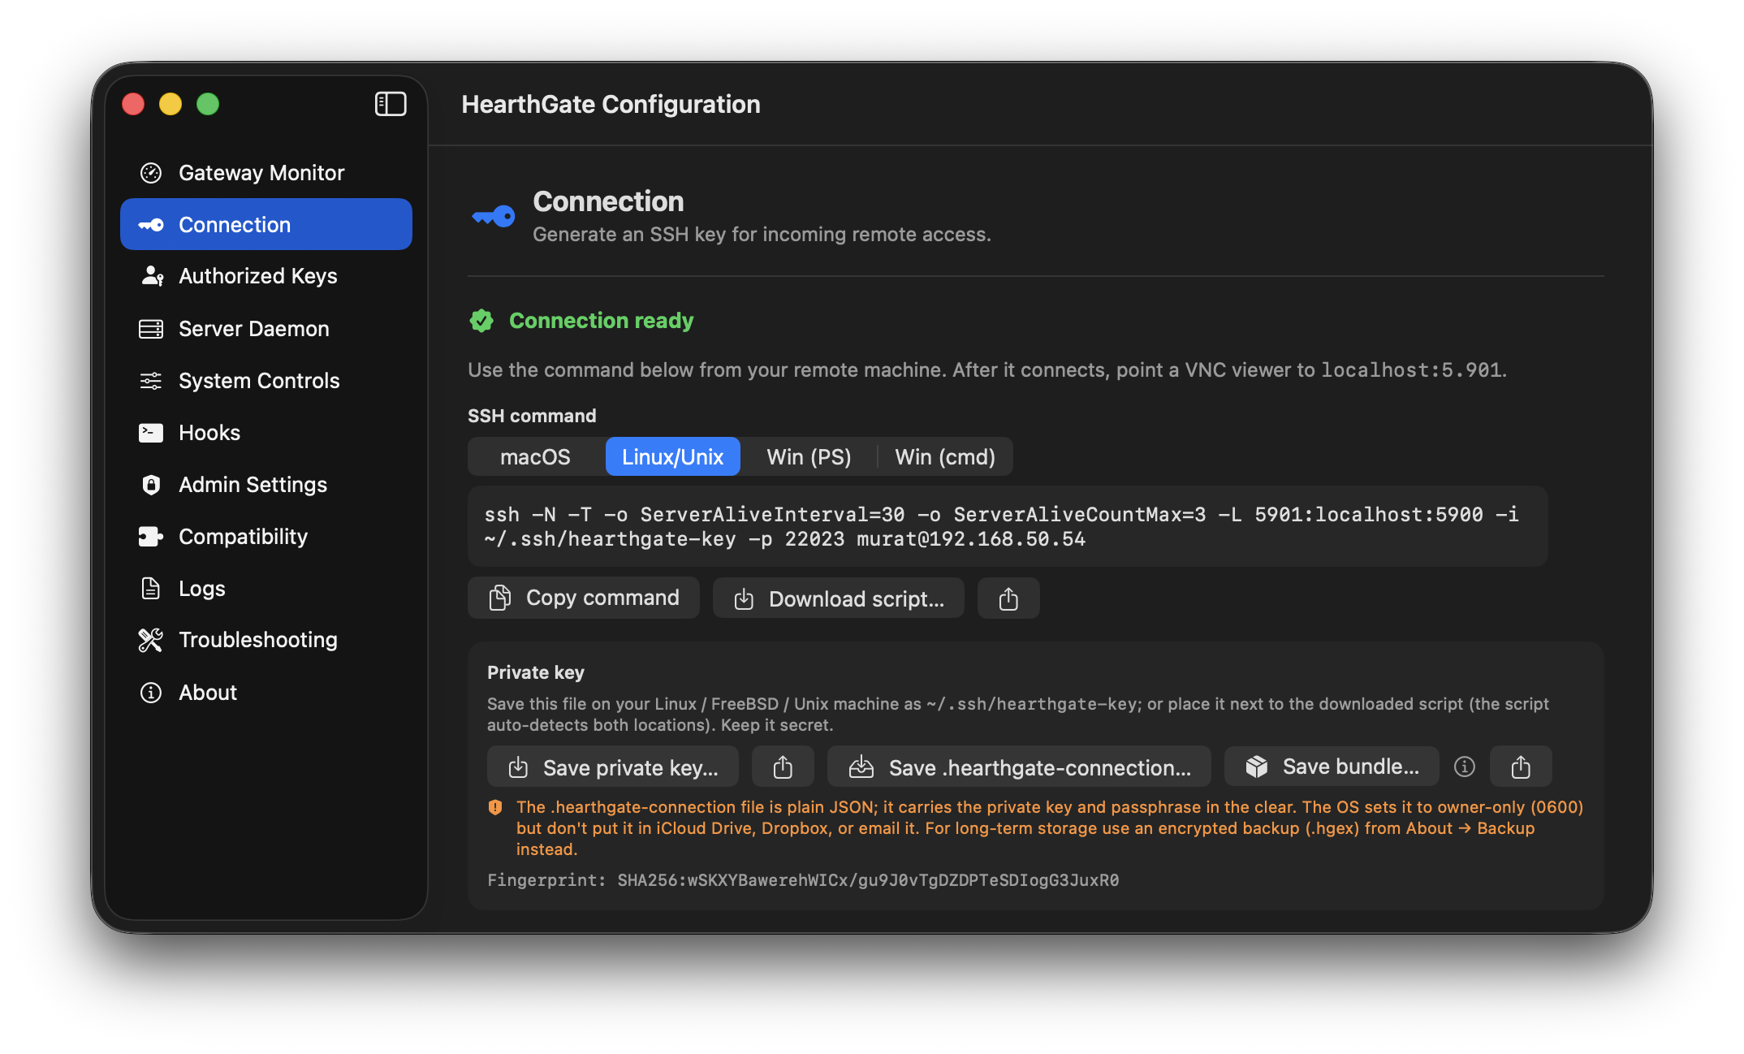Switch to Win (cmd) tab
The width and height of the screenshot is (1744, 1054).
(x=945, y=456)
